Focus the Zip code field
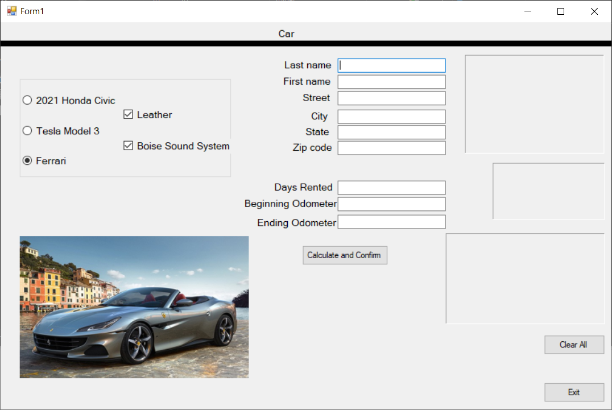The width and height of the screenshot is (612, 410). click(391, 147)
